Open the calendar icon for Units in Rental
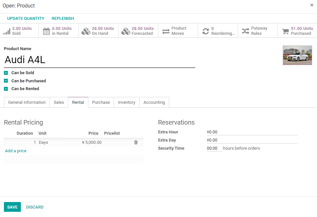This screenshot has height=217, width=317. [46, 31]
